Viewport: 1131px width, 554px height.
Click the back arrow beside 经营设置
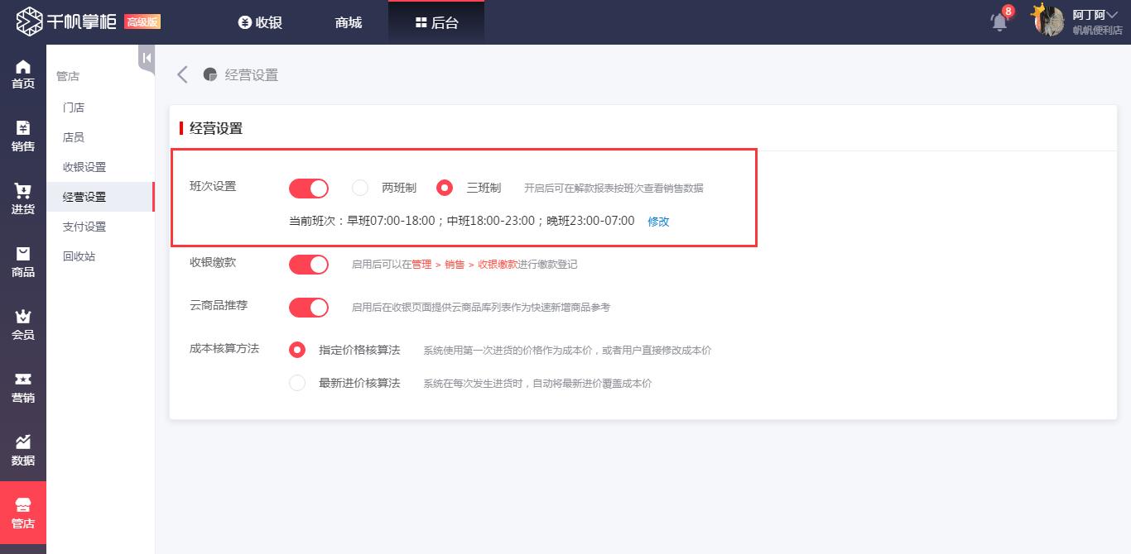182,74
